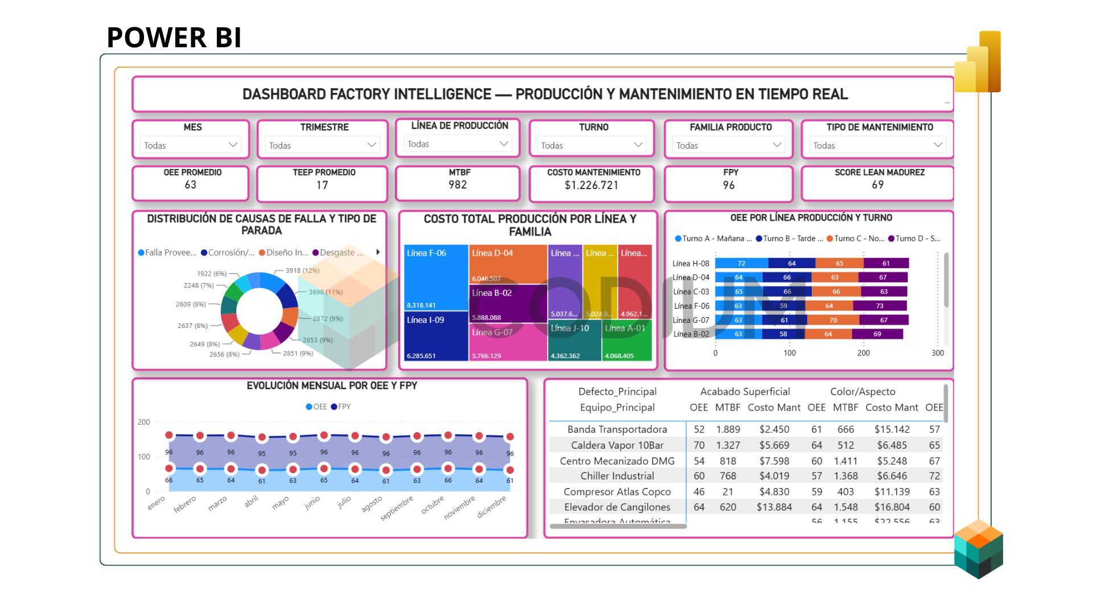
Task: Select Turno C legend entry
Action: click(856, 239)
